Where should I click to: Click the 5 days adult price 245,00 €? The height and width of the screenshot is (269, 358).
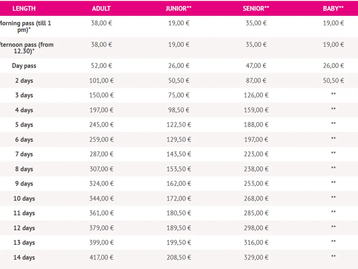pyautogui.click(x=101, y=125)
